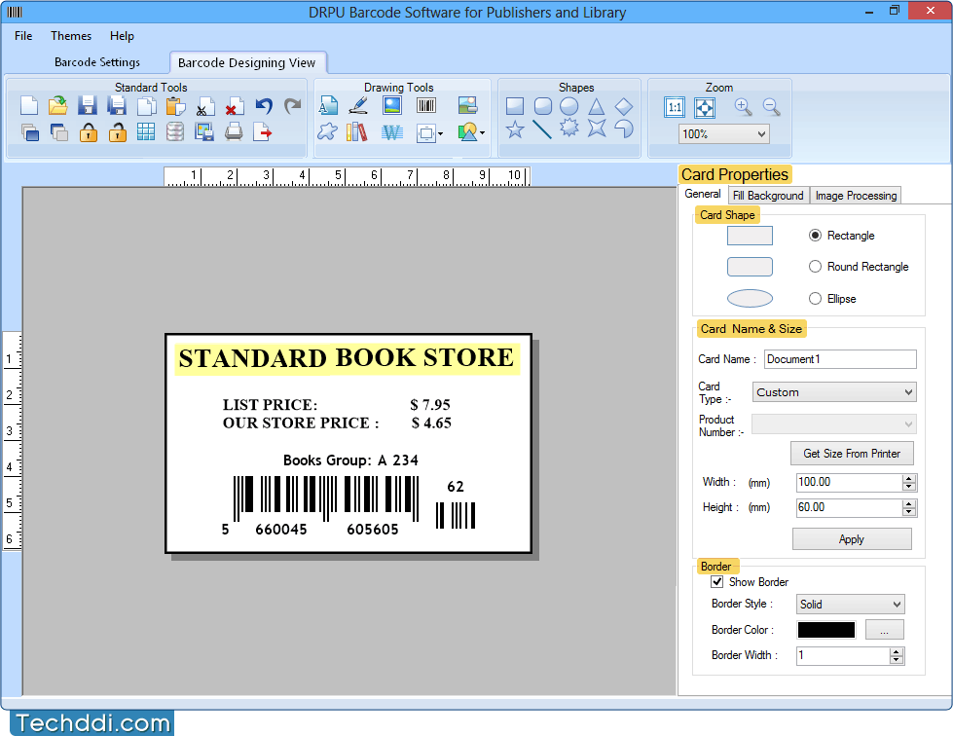953x736 pixels.
Task: Insert a picture with the Image tool
Action: pyautogui.click(x=392, y=106)
